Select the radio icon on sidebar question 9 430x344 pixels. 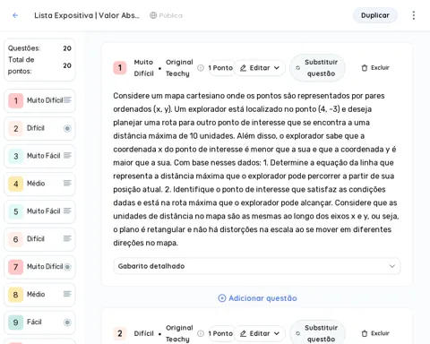click(67, 322)
